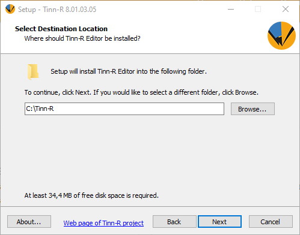Click the Tinn-R icon in title bar
Viewport: 300px width, 235px height.
pyautogui.click(x=10, y=9)
